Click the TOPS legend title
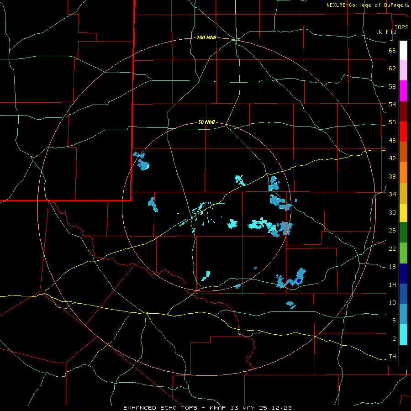Image resolution: width=411 pixels, height=411 pixels. point(401,27)
